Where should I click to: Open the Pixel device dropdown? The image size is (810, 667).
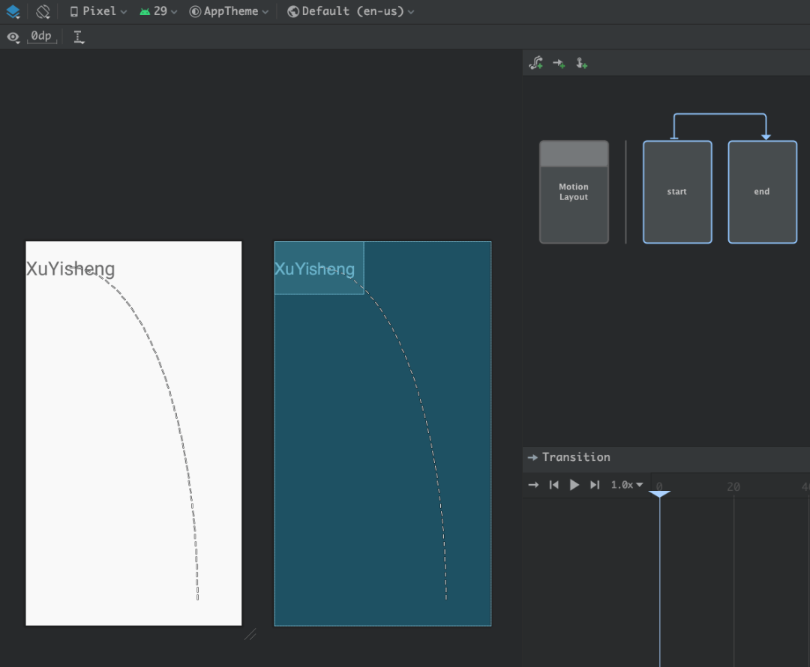[98, 12]
